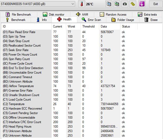Viewport: 163px width, 139px height.
Task: Switch to the File Benchmark tab
Action: pos(19,14)
